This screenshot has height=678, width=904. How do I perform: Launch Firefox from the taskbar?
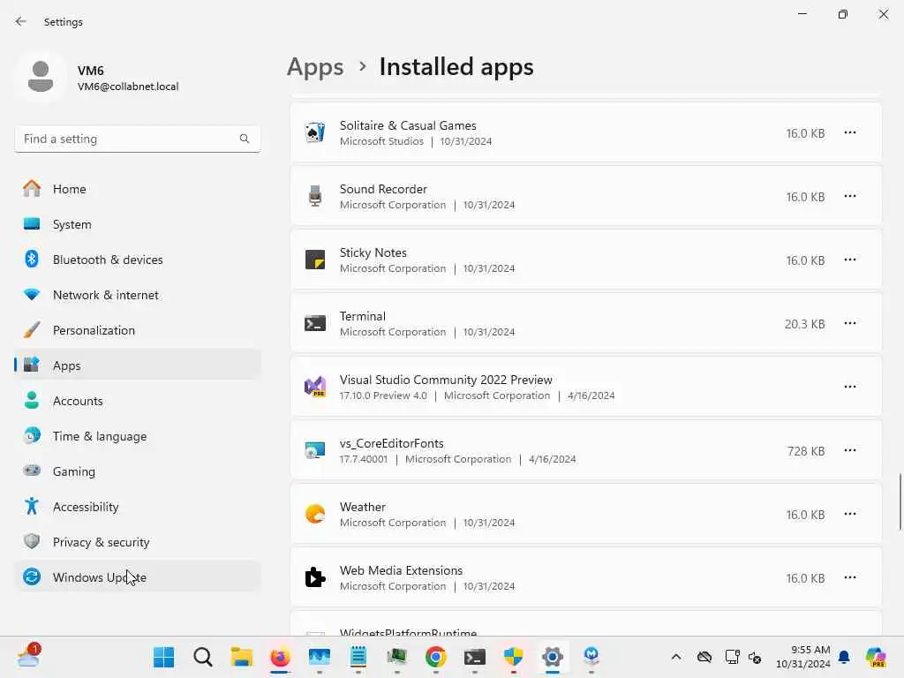coord(280,657)
